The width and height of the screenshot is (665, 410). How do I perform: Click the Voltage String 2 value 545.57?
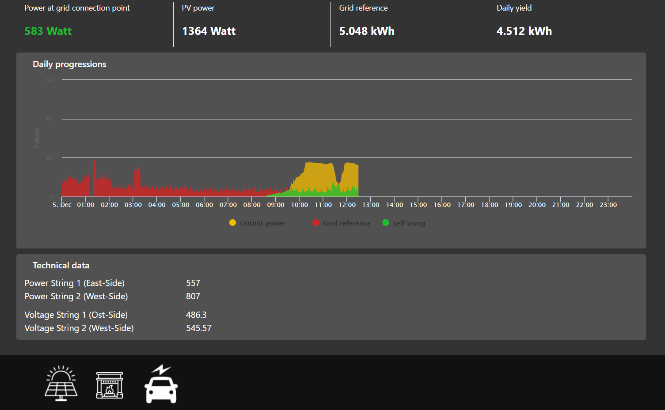coord(199,328)
